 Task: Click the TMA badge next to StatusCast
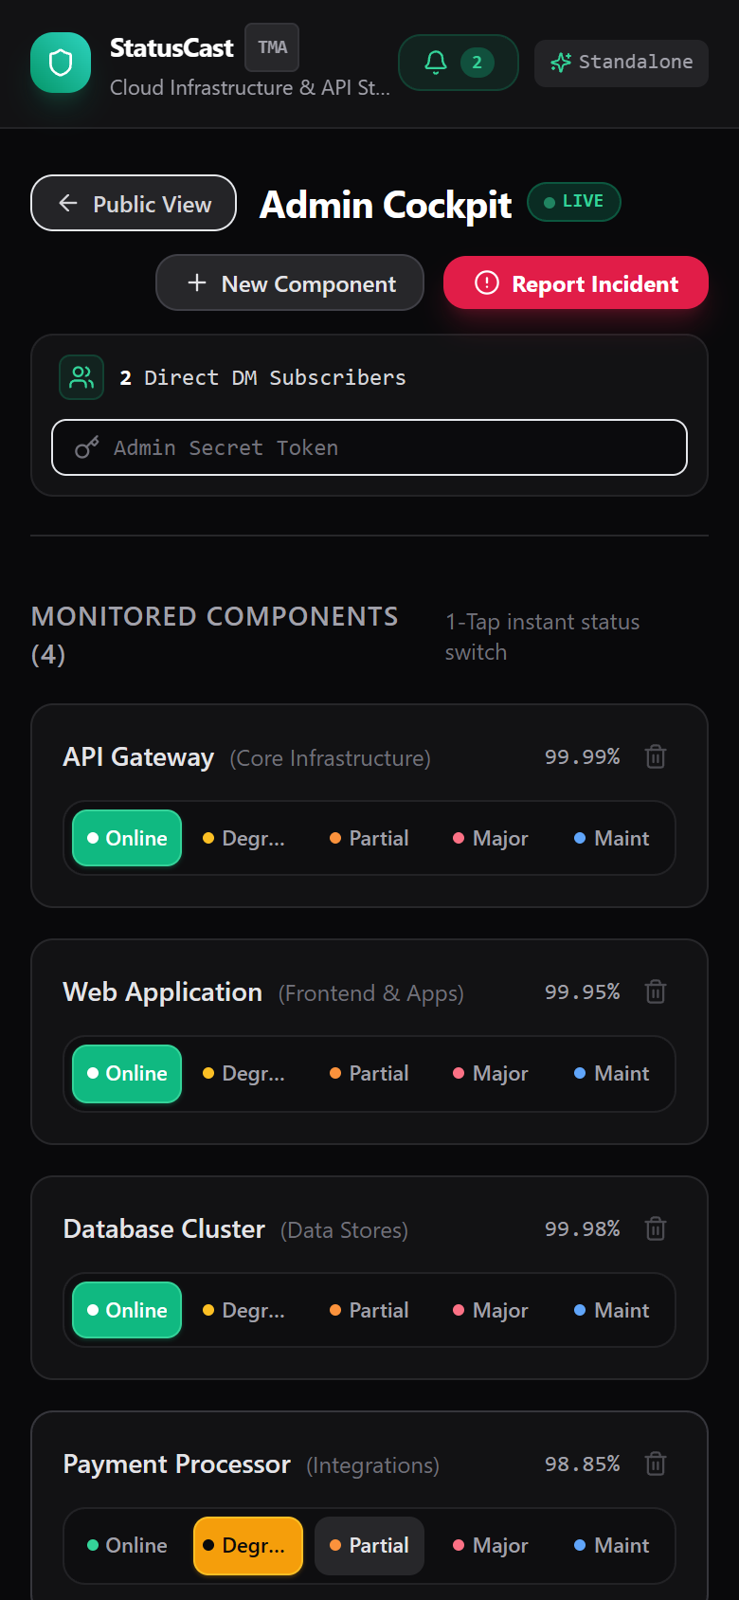tap(272, 47)
